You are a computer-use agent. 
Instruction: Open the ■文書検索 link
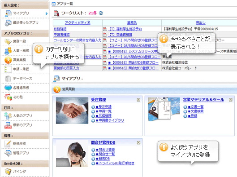tap(196, 111)
